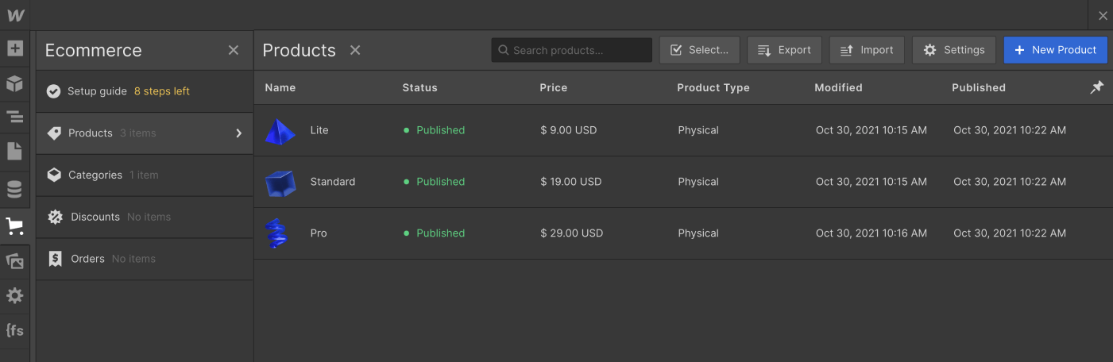Open the Finsweet {fs} extension icon
1113x362 pixels.
15,330
